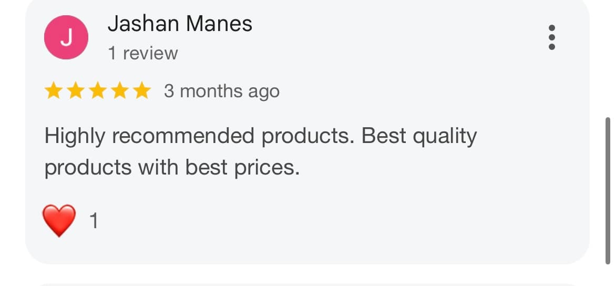
Task: Click the second yellow rating star
Action: coord(75,91)
